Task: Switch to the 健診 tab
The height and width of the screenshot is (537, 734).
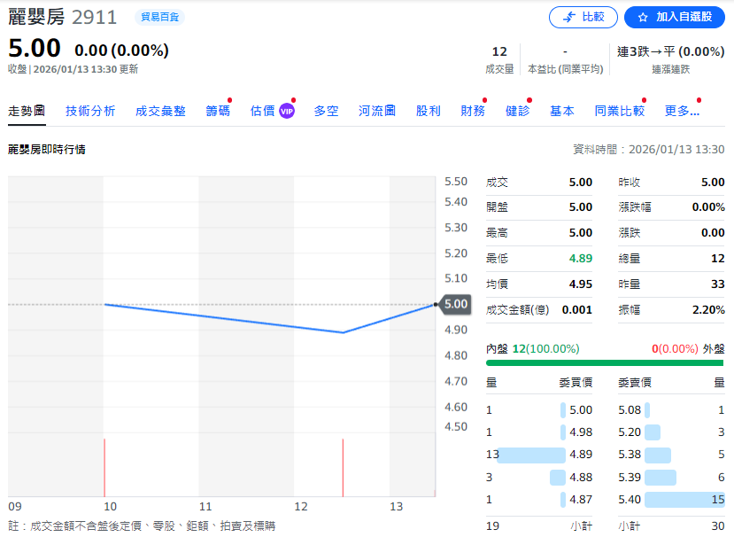Action: point(517,111)
